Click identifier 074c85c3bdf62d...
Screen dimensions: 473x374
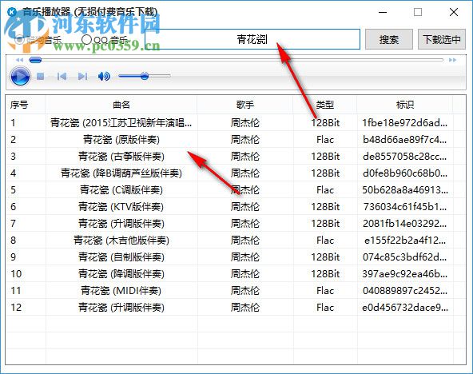coord(405,257)
